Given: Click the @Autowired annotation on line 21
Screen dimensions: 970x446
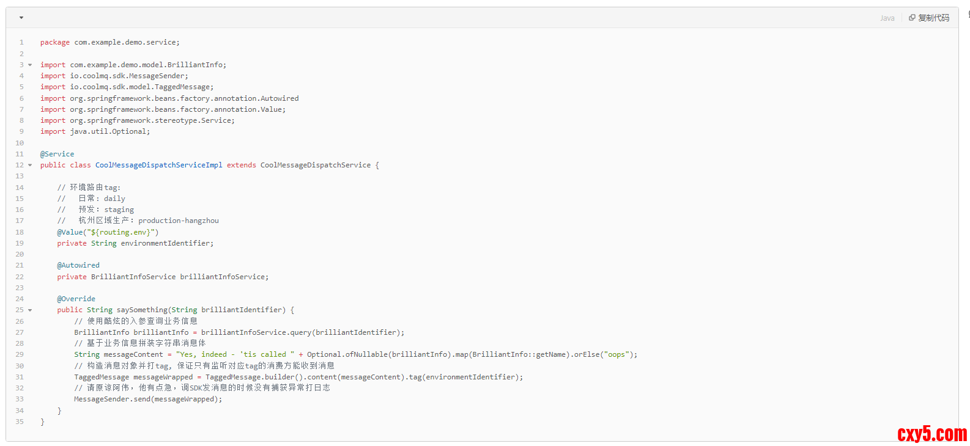Looking at the screenshot, I should point(78,265).
